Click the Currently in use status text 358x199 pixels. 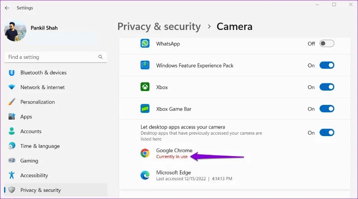[172, 157]
